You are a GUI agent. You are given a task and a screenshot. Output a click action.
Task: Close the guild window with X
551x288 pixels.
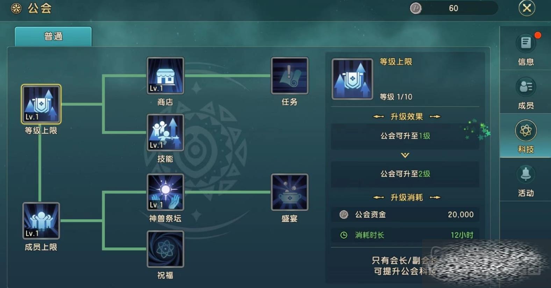527,8
